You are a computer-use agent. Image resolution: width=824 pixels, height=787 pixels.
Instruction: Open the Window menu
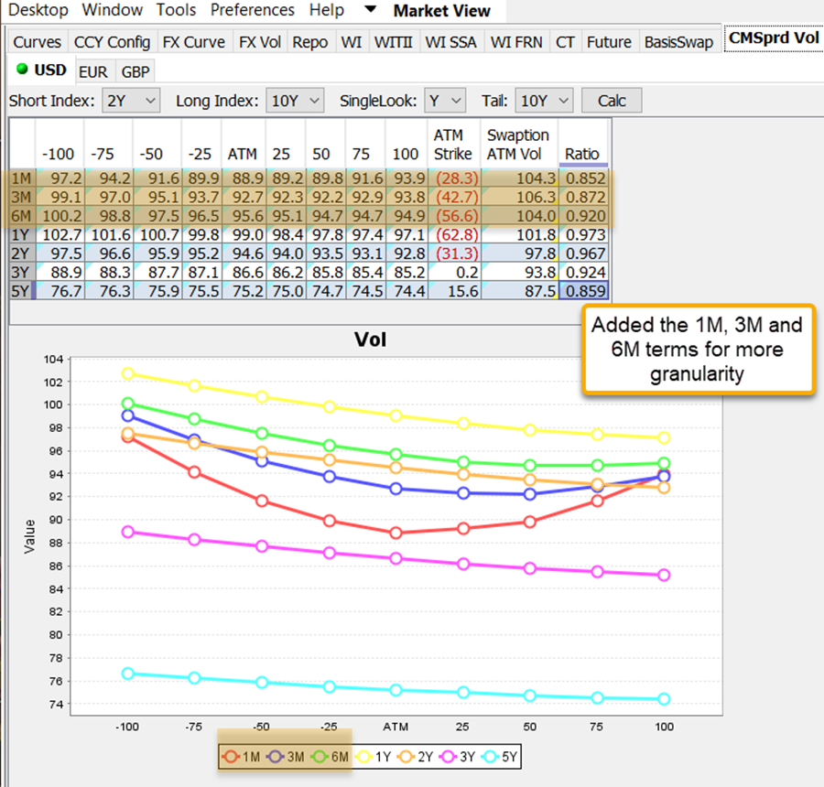tap(113, 10)
